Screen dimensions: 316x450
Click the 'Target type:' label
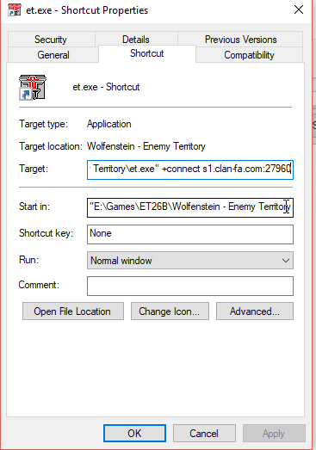pos(43,124)
